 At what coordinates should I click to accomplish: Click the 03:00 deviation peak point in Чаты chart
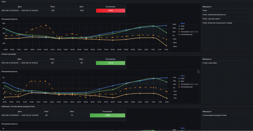[x=46, y=25]
